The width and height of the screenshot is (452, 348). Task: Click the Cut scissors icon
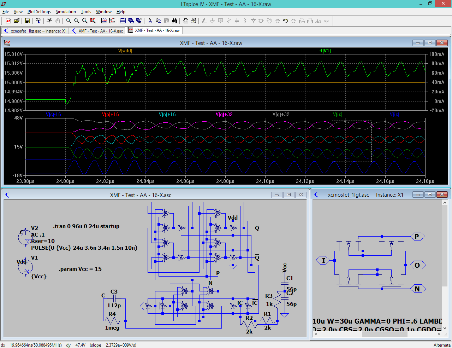[x=150, y=21]
